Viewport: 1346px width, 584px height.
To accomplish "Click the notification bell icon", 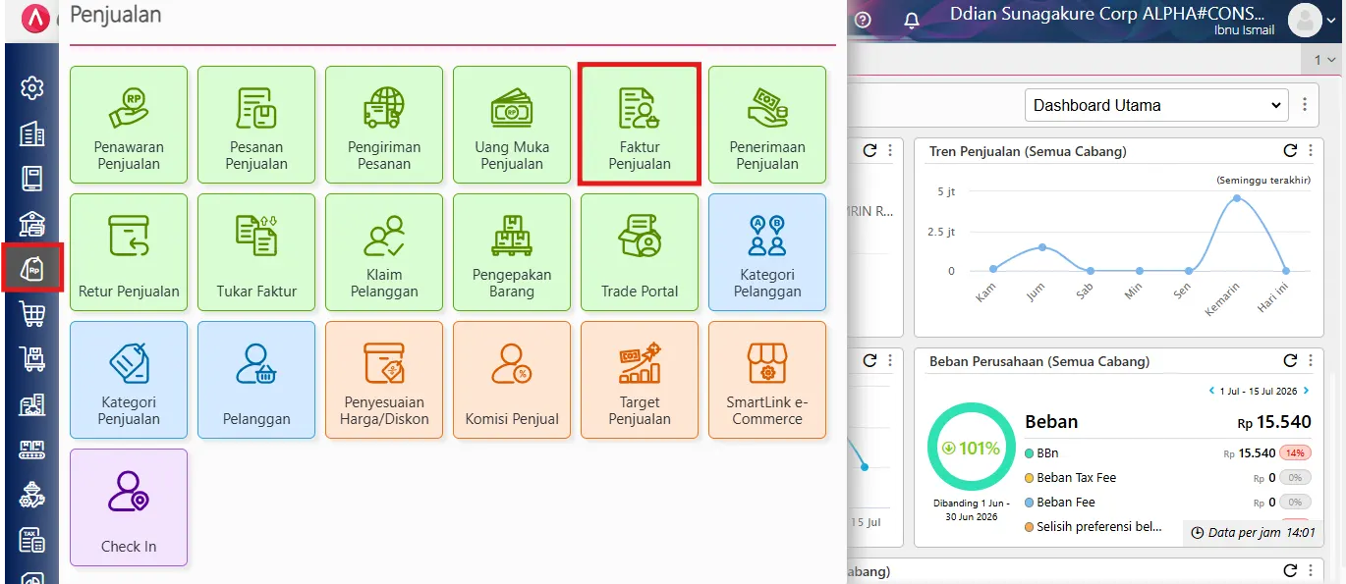I will [x=913, y=20].
